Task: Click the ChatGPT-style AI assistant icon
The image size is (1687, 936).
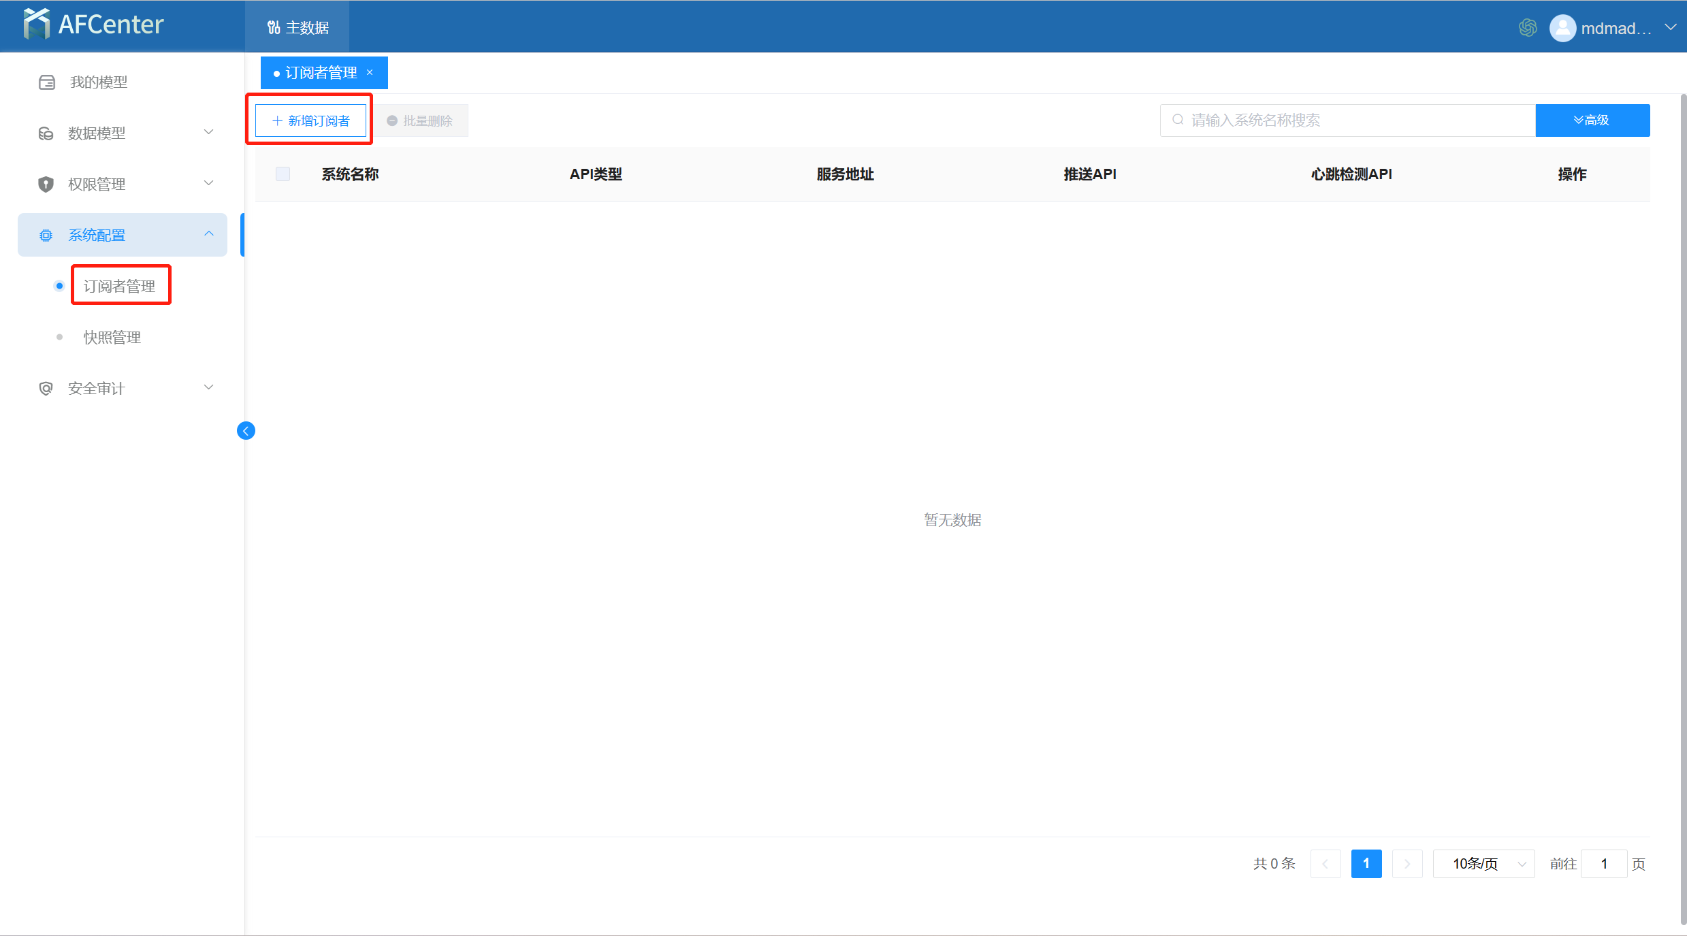Action: (1528, 27)
